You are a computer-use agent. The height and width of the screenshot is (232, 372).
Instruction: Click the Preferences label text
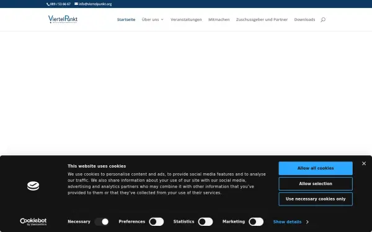point(132,222)
